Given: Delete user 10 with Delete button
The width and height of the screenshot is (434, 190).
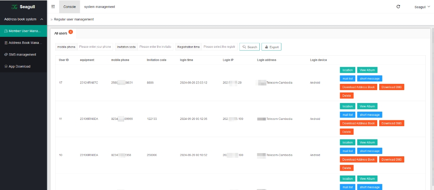Looking at the screenshot, I should pos(346,168).
